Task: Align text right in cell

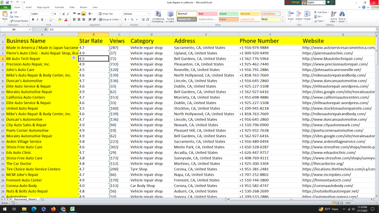Action: click(x=83, y=19)
